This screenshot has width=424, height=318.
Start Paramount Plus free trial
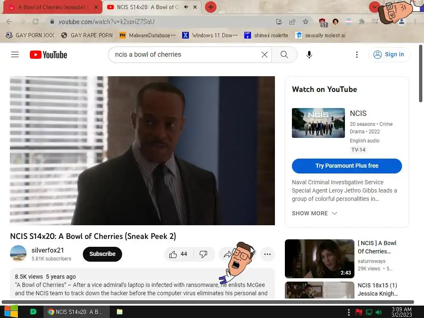(x=347, y=166)
